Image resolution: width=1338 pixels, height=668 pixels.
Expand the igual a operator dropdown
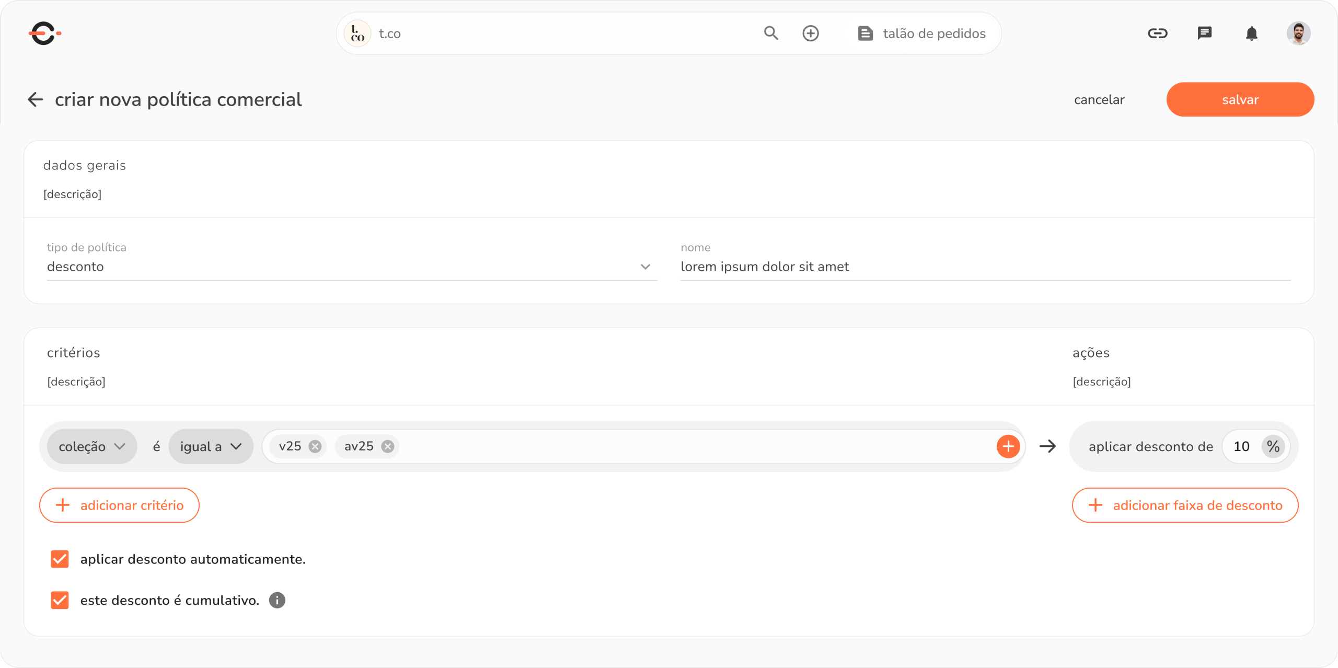pyautogui.click(x=211, y=446)
